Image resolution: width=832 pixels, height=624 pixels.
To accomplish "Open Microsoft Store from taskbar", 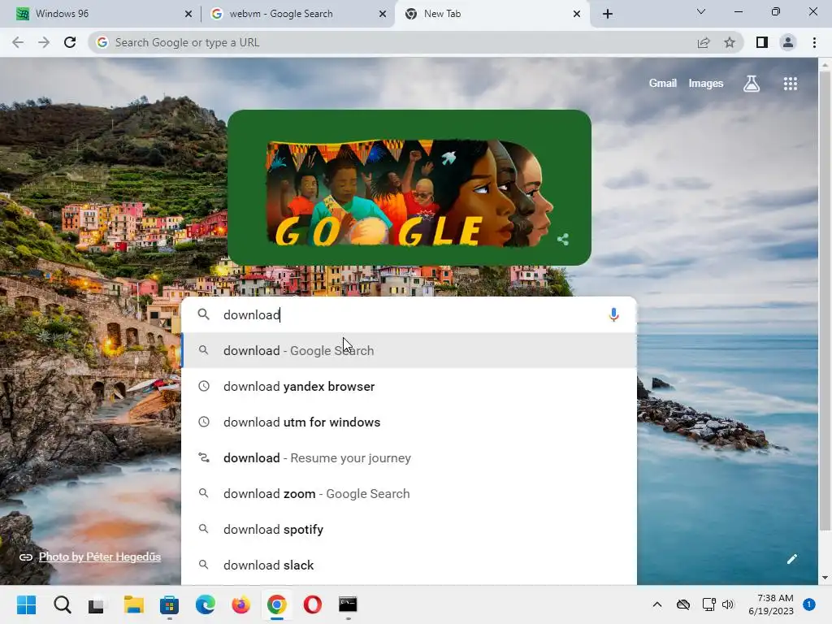I will tap(169, 604).
